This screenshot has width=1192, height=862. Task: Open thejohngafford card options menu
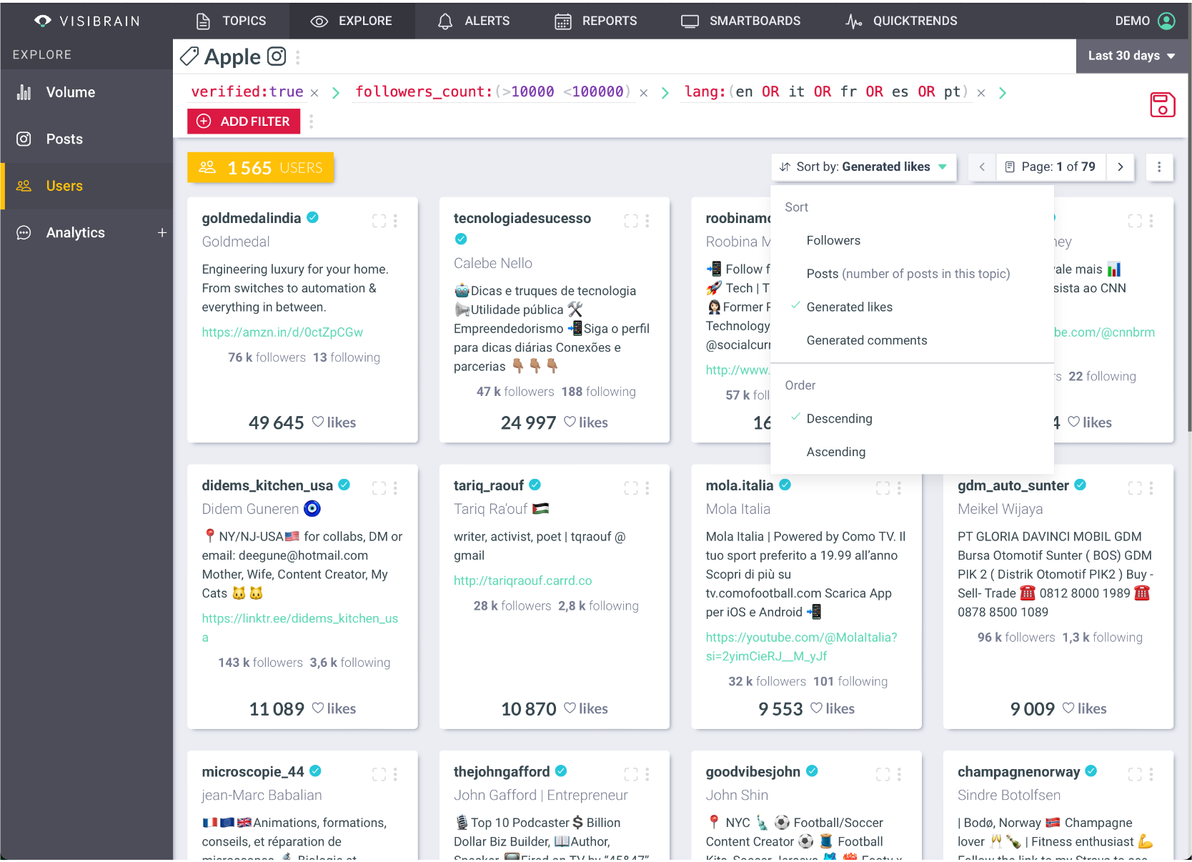click(647, 774)
